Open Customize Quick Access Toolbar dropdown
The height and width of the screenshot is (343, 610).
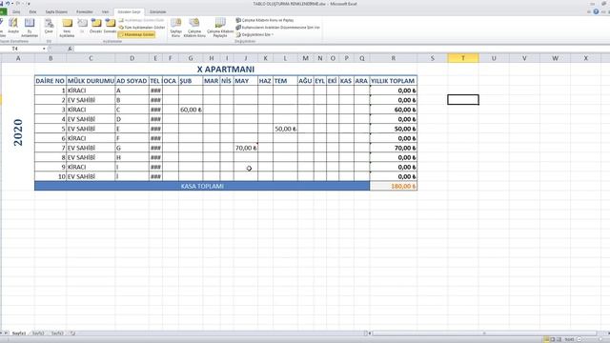(x=29, y=4)
